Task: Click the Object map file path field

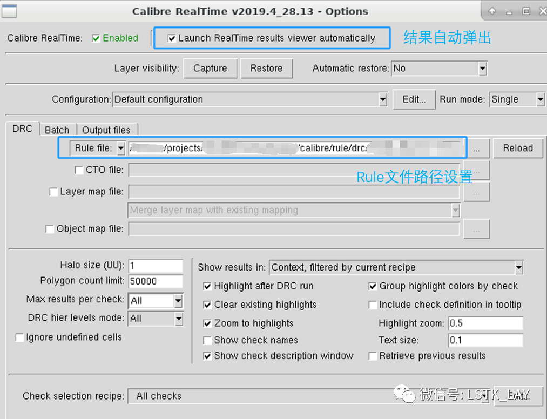Action: click(x=294, y=229)
